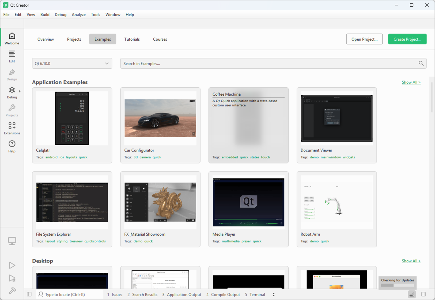Open the Car Configurator example thumbnail
This screenshot has height=300, width=435.
point(160,118)
